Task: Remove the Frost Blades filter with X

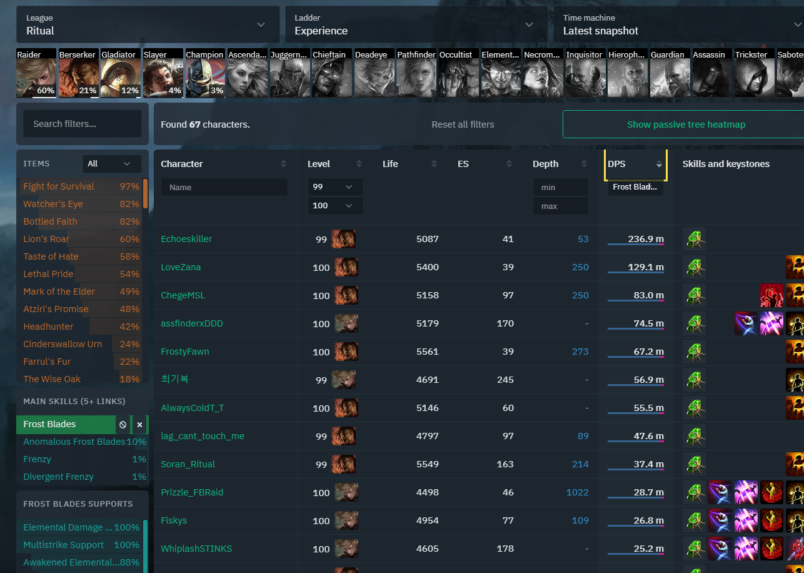Action: tap(140, 425)
